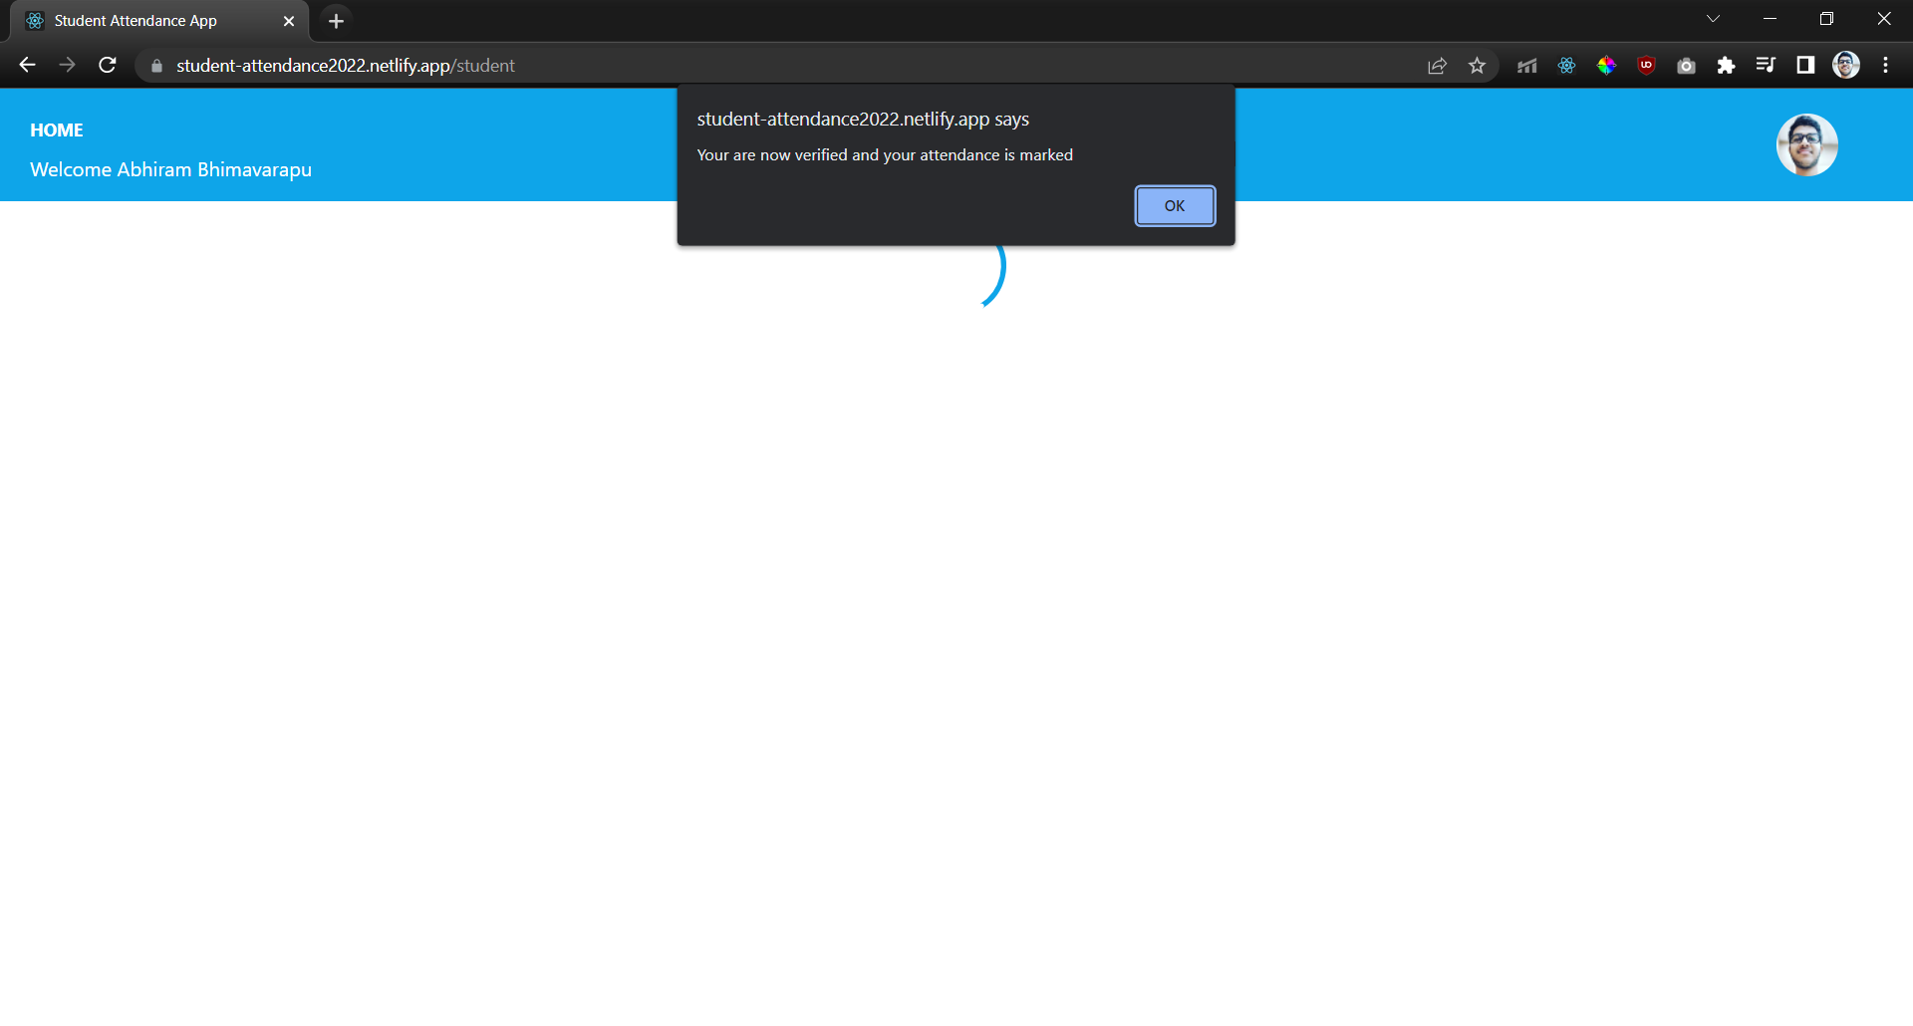Click the camera screenshot extension icon
Screen dimensions: 1913x1026
(1686, 65)
